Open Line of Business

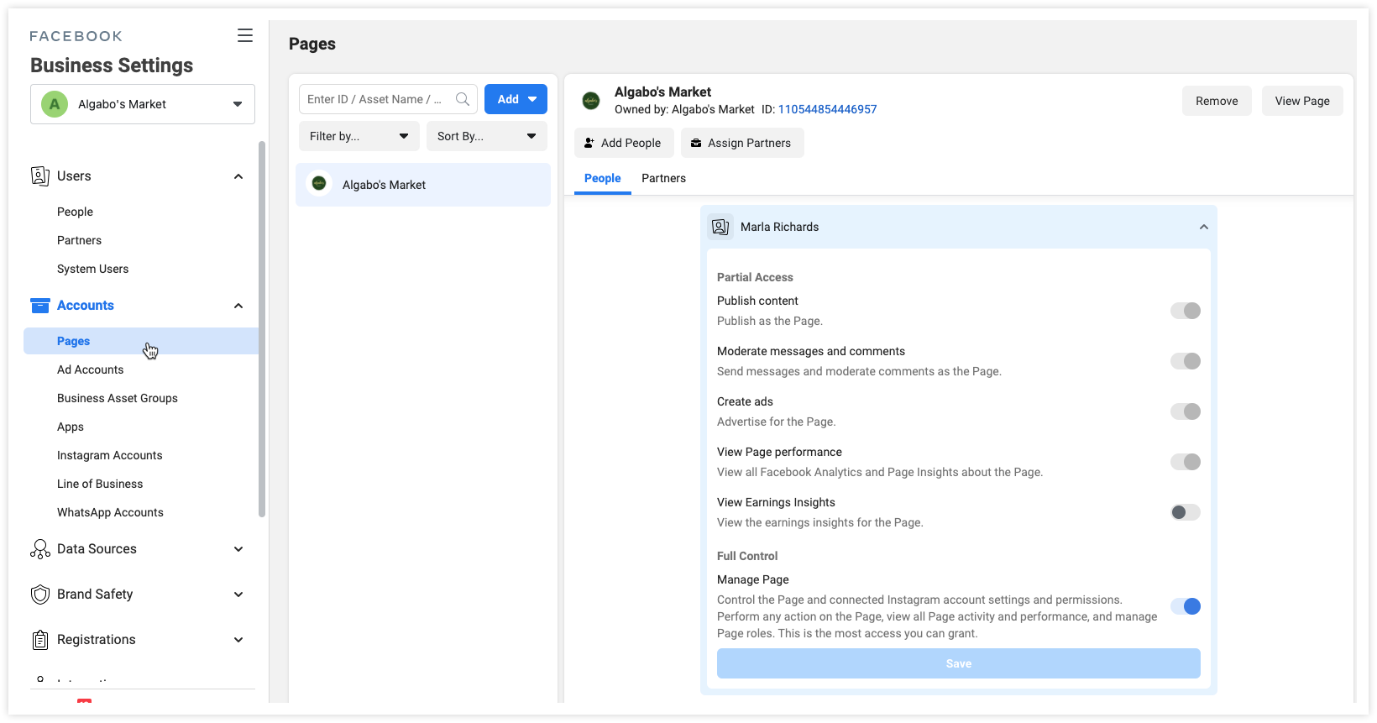tap(100, 484)
